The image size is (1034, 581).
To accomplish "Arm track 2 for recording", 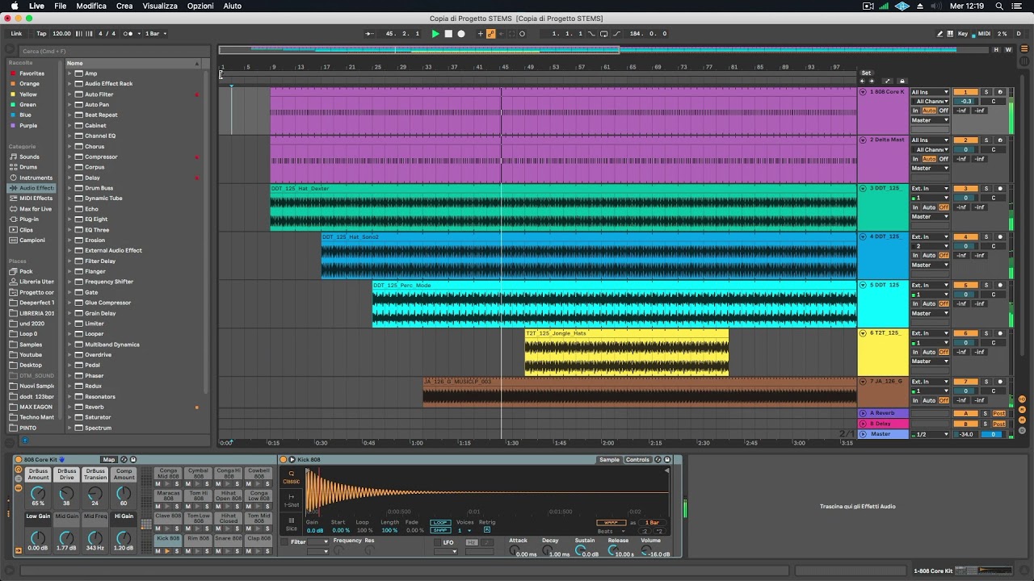I will tap(1000, 140).
